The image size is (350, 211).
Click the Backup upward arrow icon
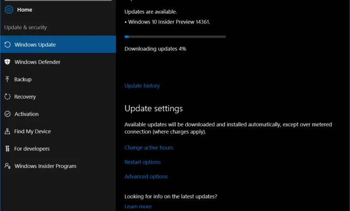point(7,79)
